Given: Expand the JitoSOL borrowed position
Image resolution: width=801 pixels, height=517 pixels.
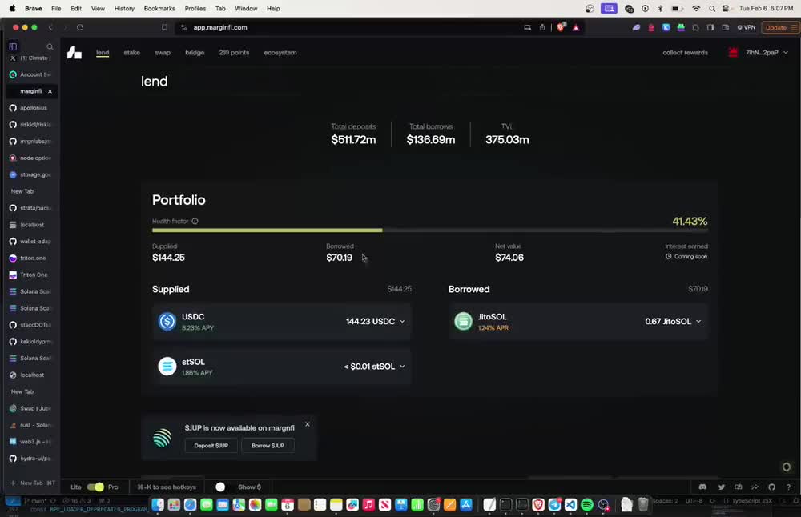Looking at the screenshot, I should pos(698,322).
